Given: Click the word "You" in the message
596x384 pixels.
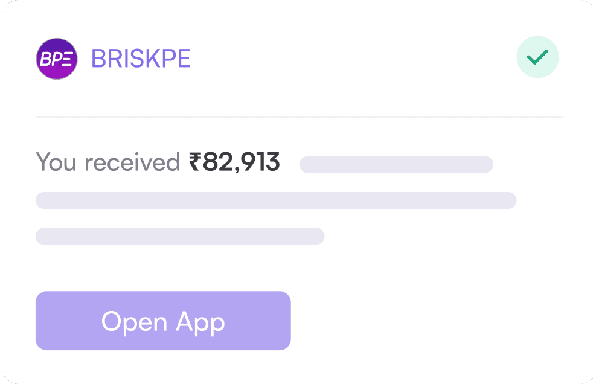Looking at the screenshot, I should pos(57,162).
